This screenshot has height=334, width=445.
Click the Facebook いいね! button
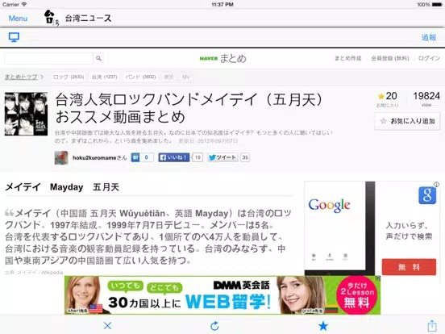click(174, 157)
